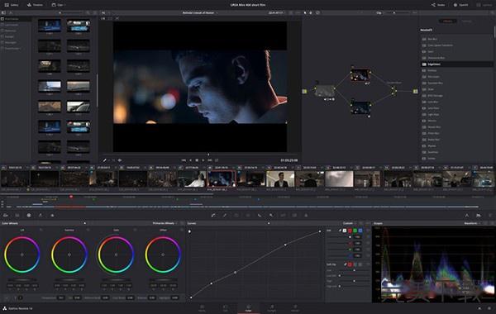Click the OpenFX list scrollbar

click(x=494, y=32)
